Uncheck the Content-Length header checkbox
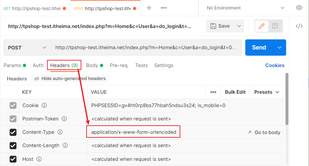The width and height of the screenshot is (309, 166). (x=13, y=145)
